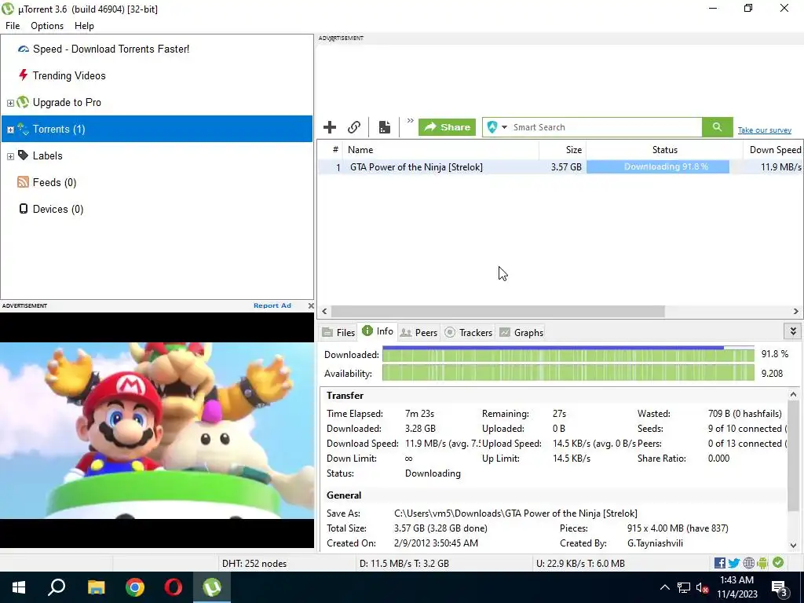This screenshot has height=603, width=804.
Task: Click the Downloaded pieces progress bar
Action: [x=568, y=355]
